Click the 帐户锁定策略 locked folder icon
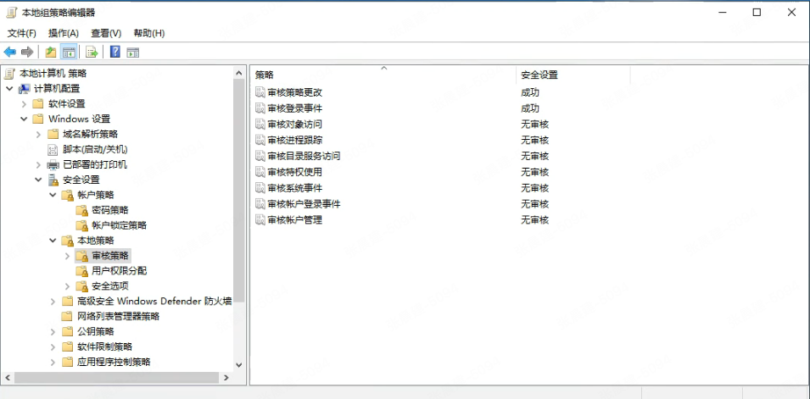The height and width of the screenshot is (399, 810). coord(81,225)
